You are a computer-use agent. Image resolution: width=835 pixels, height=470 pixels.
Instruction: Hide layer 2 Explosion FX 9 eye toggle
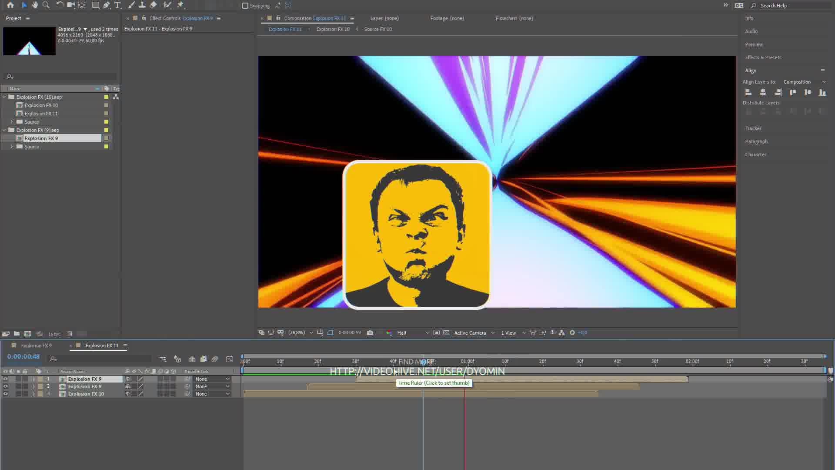(x=6, y=386)
